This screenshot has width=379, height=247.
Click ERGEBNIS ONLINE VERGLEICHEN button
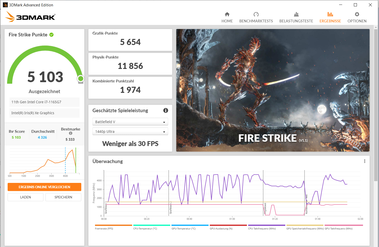coord(44,187)
